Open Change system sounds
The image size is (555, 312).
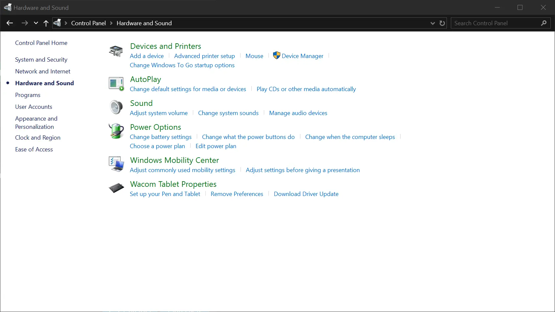point(228,113)
